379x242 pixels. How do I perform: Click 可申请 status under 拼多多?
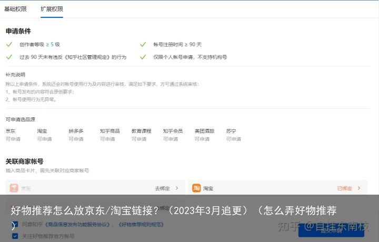pos(76,139)
